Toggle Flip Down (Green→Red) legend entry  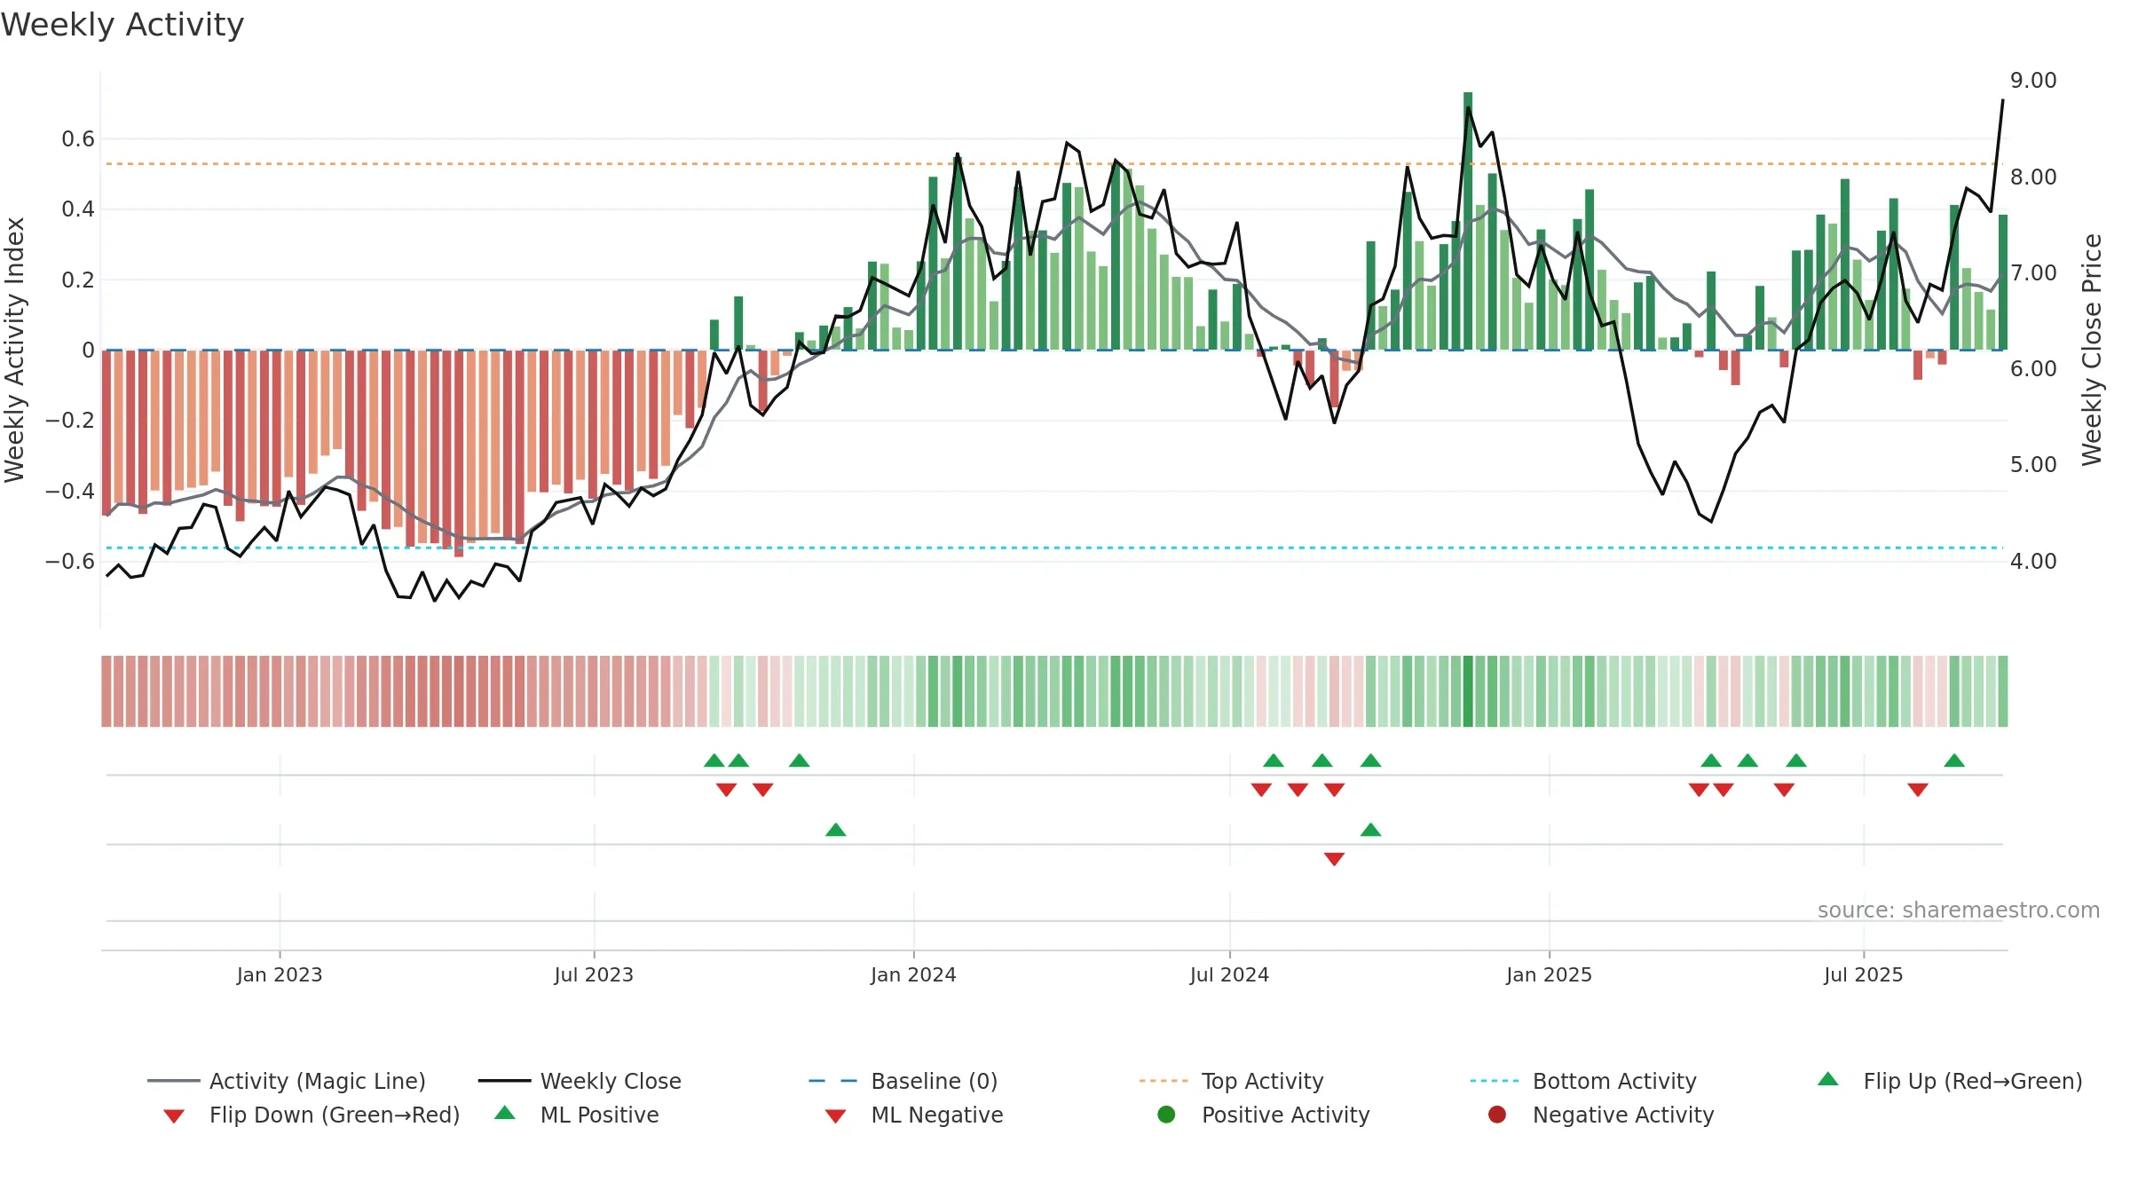point(311,1115)
